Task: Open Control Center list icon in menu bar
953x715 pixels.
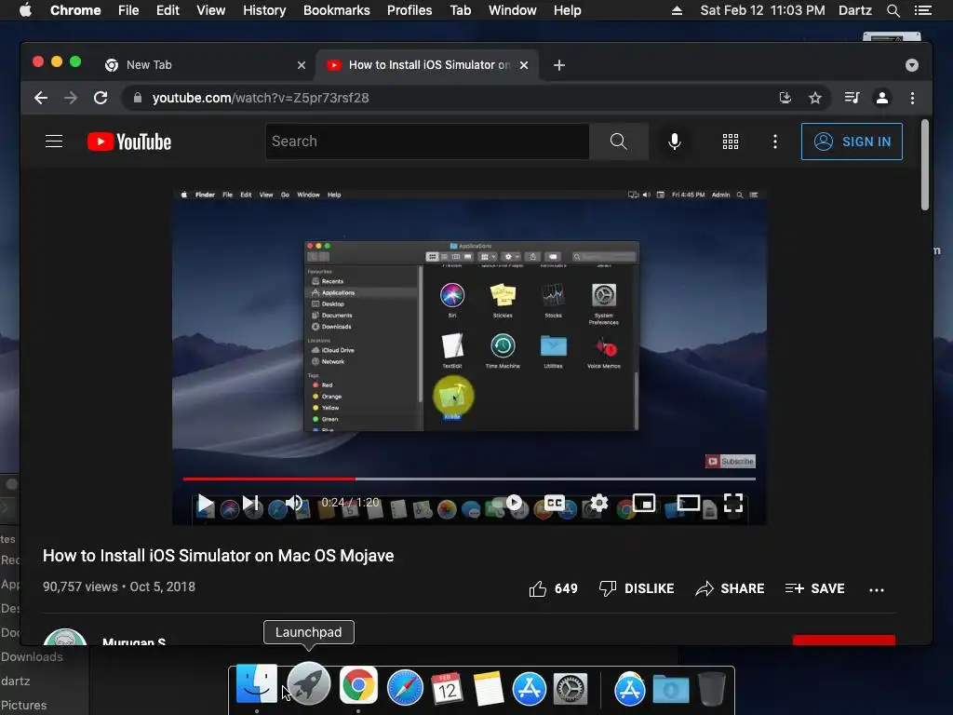Action: [923, 10]
